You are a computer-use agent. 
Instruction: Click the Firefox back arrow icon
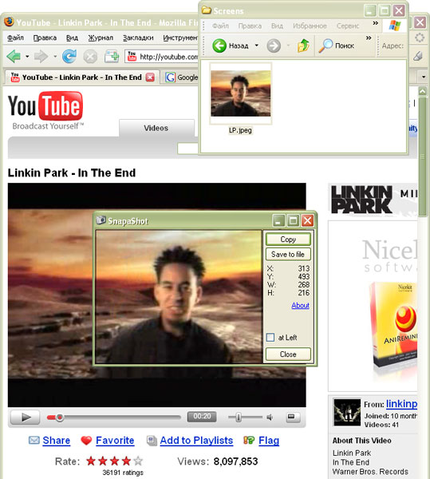(x=14, y=56)
